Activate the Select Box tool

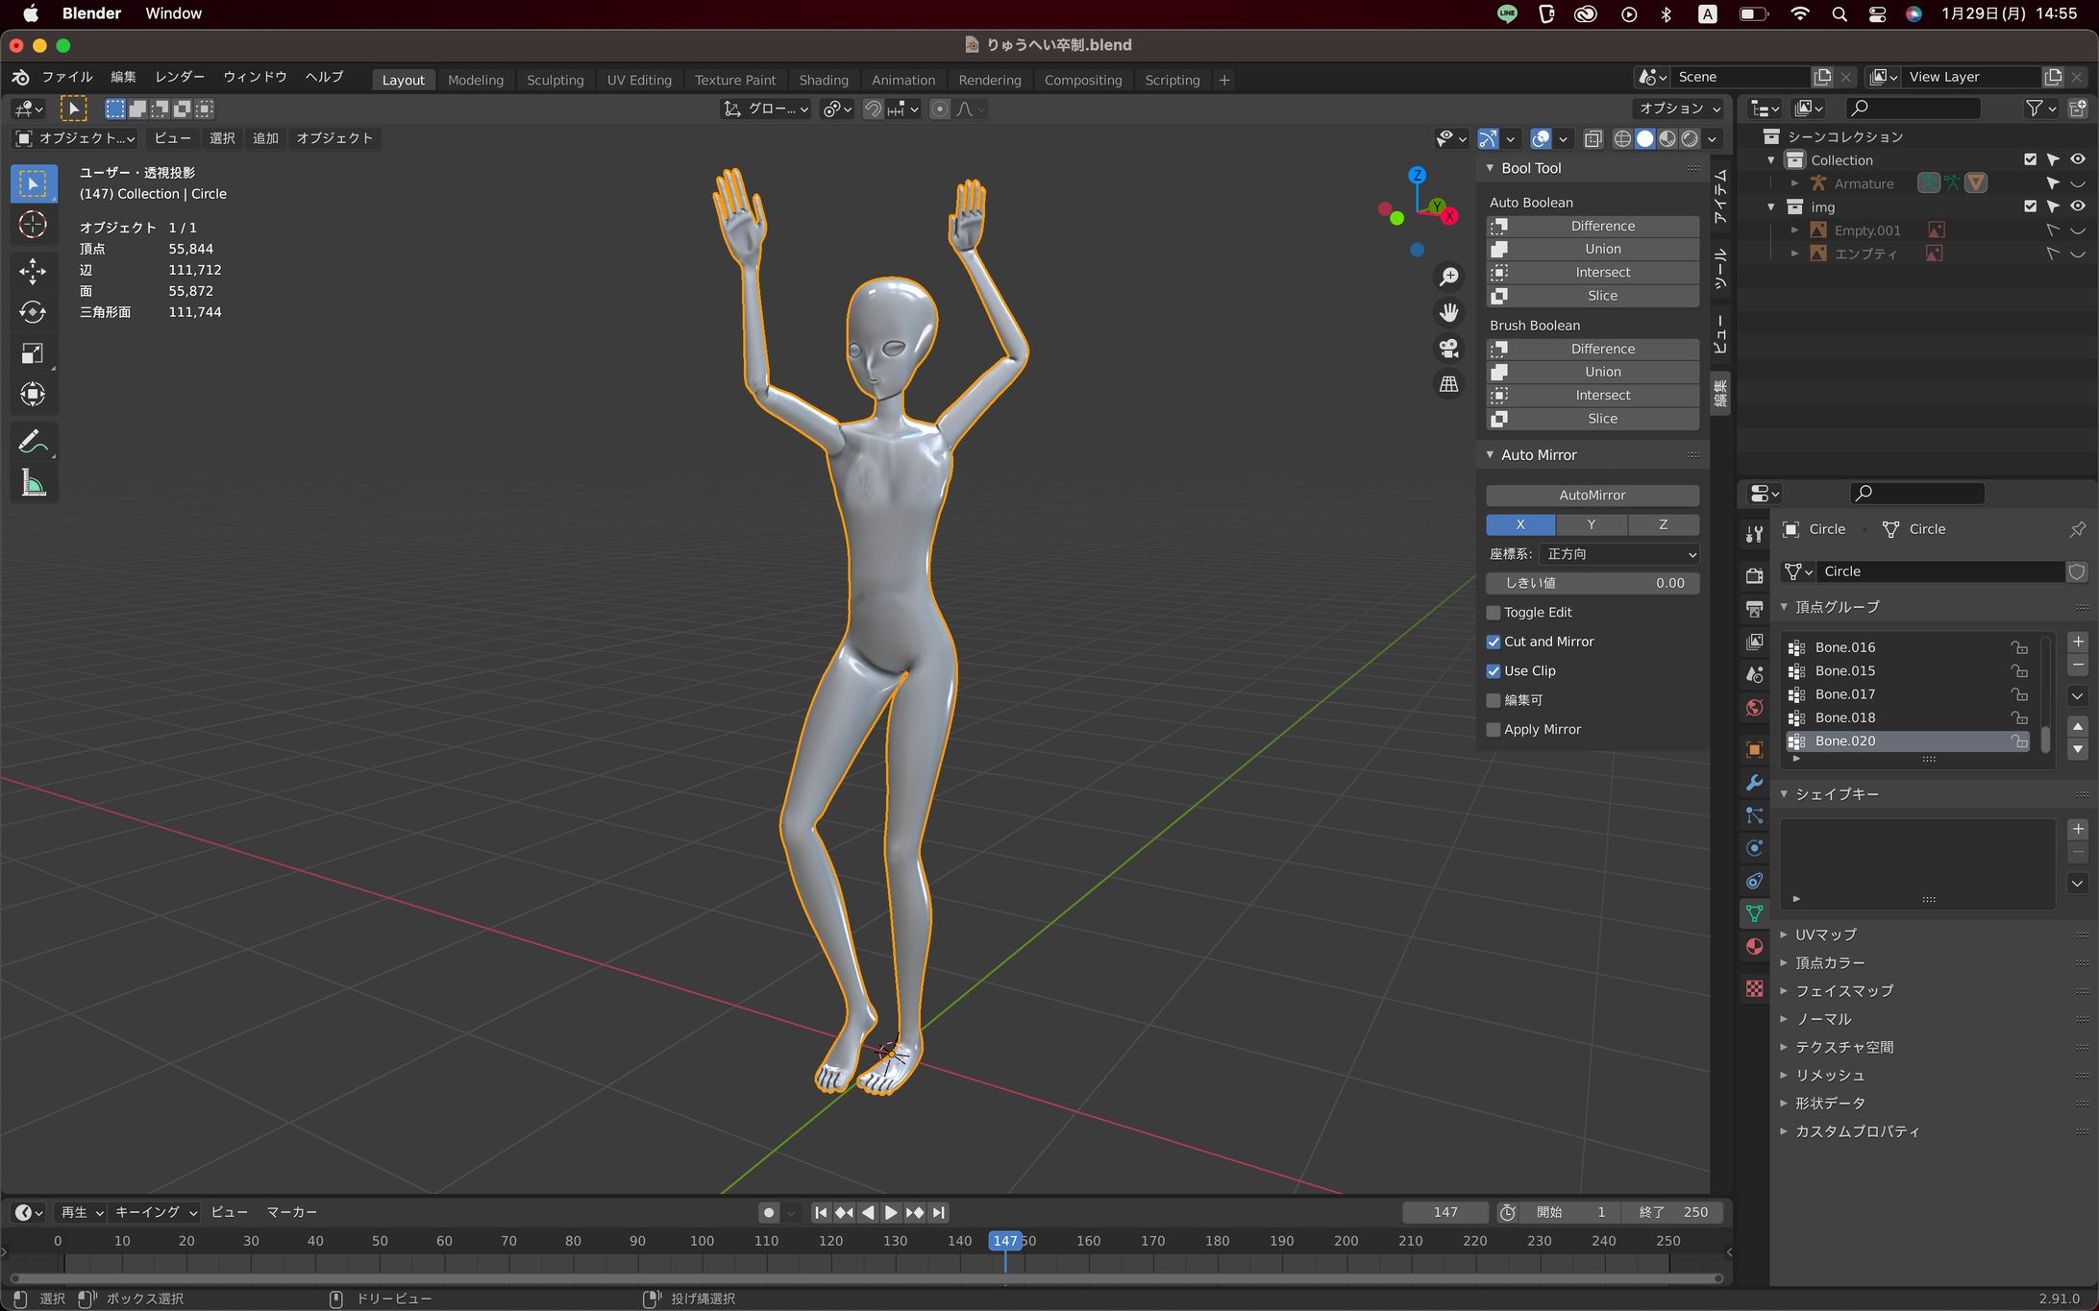[33, 183]
